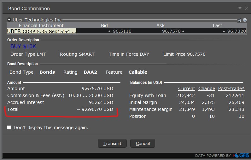Click the Ask column header
Viewport: 251px width, 160px height.
coord(161,26)
